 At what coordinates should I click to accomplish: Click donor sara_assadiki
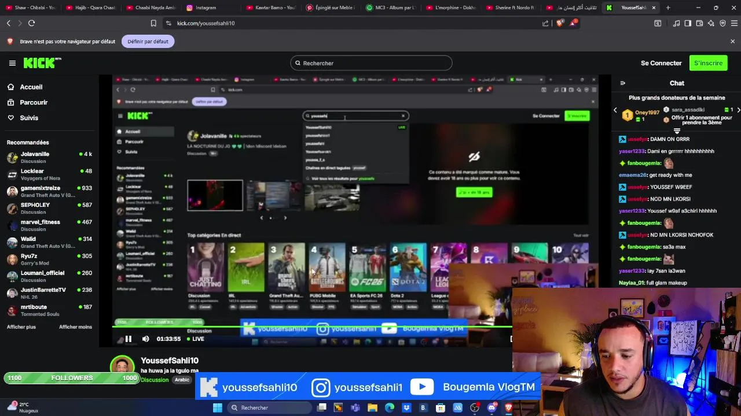(x=688, y=110)
